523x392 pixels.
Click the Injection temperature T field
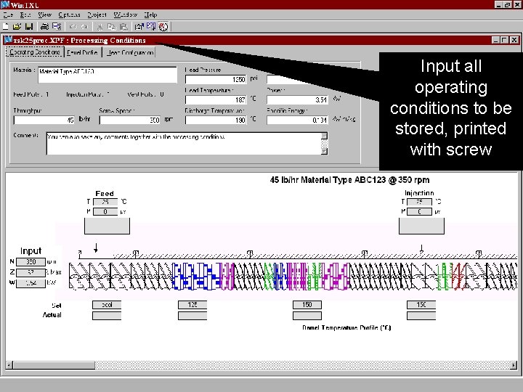tap(419, 202)
